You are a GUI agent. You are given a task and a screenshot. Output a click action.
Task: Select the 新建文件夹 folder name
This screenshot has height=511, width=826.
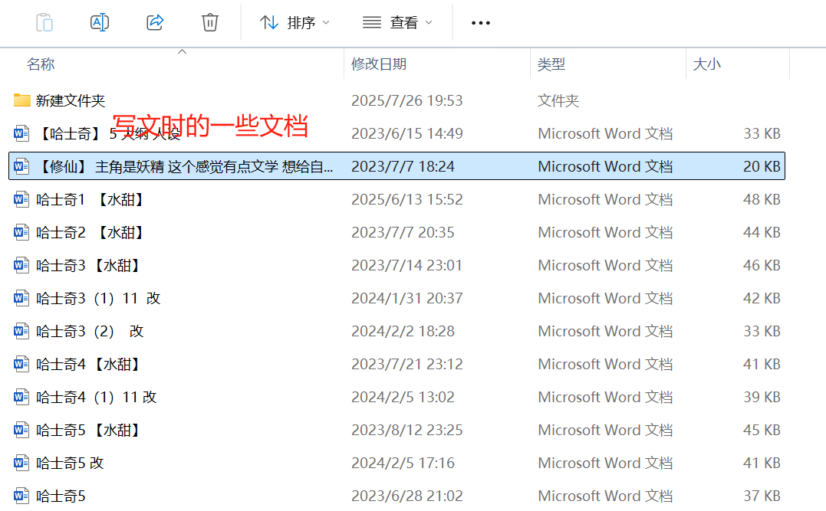point(71,100)
